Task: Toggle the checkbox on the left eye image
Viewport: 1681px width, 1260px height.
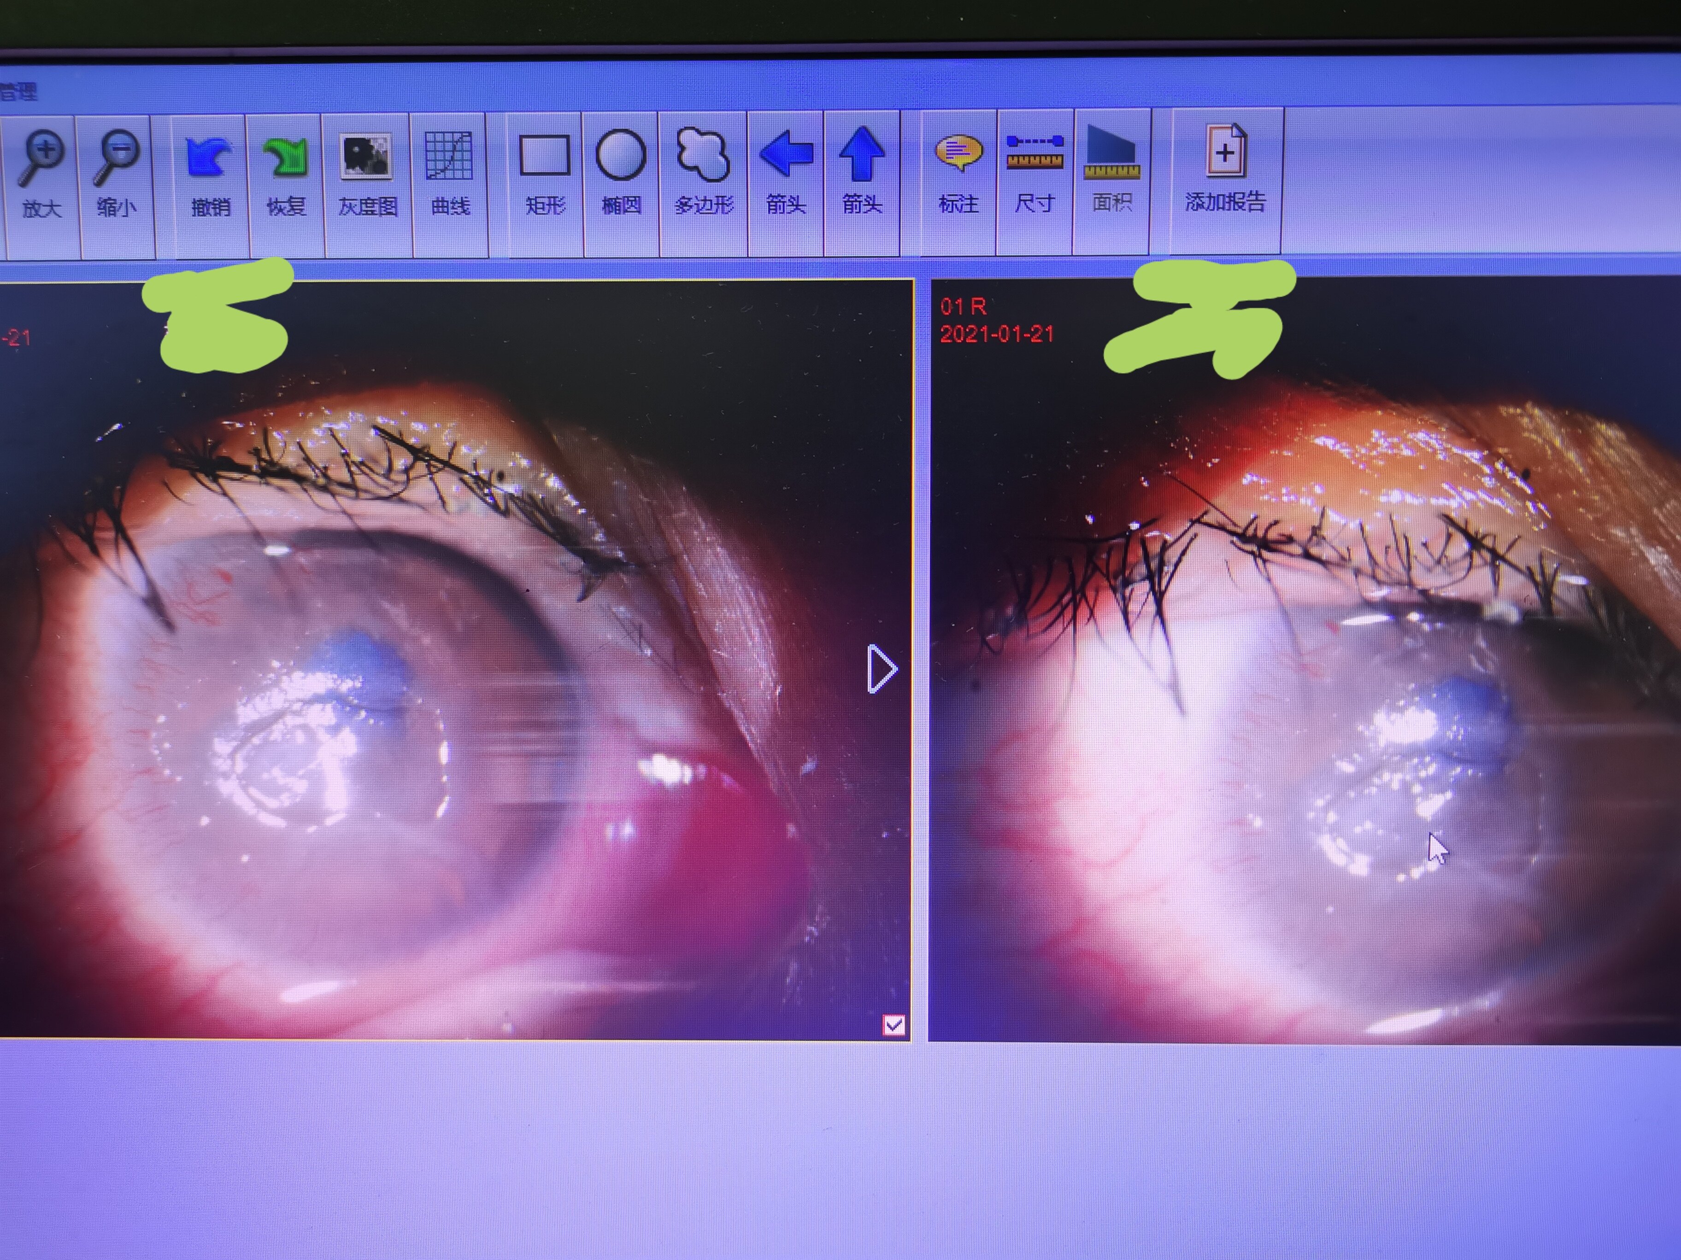Action: click(x=893, y=1025)
